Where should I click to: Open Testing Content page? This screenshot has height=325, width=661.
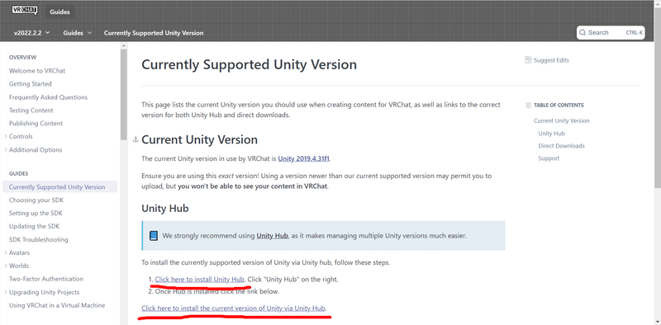click(x=31, y=111)
